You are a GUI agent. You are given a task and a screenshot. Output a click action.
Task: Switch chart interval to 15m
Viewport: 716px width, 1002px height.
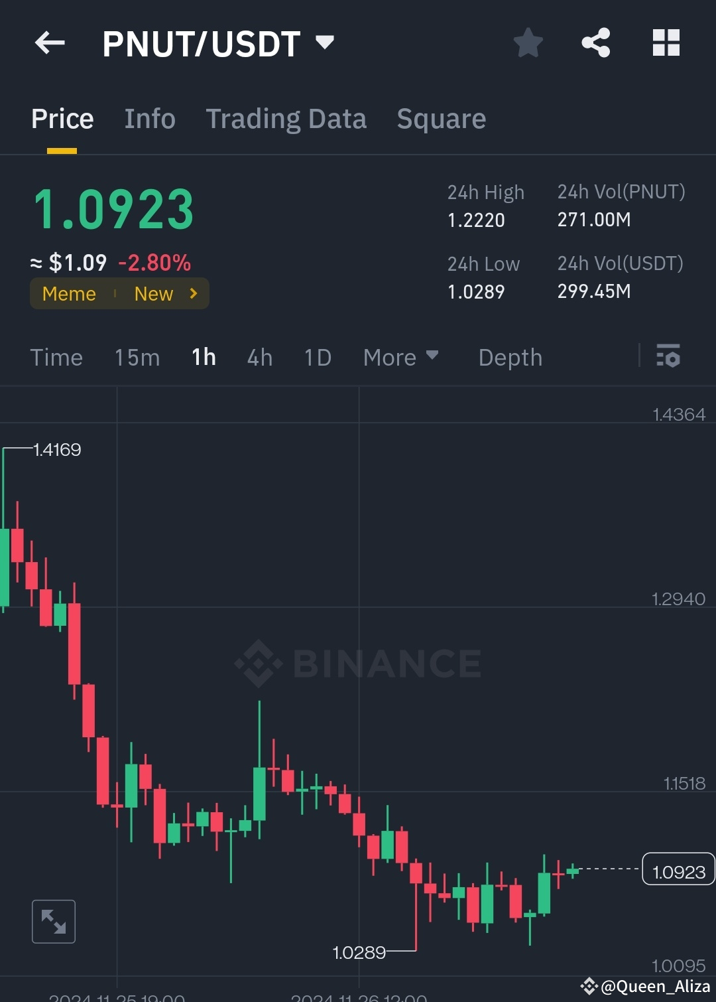click(137, 357)
